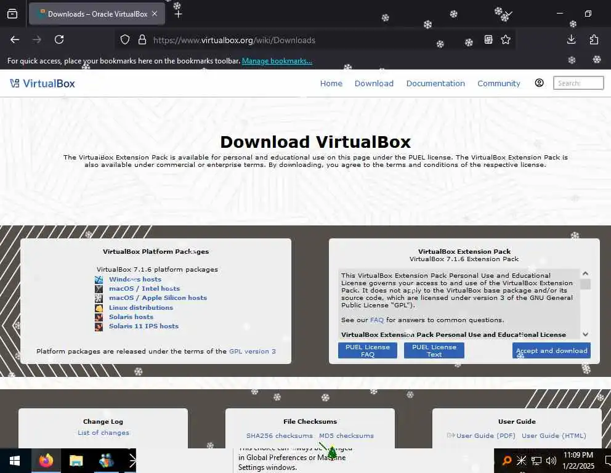Click the taskbar app icon after File Explorer
Image resolution: width=611 pixels, height=473 pixels.
click(x=106, y=461)
